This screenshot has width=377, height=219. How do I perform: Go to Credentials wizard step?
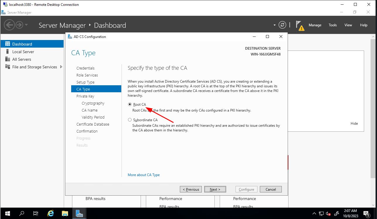pos(86,68)
